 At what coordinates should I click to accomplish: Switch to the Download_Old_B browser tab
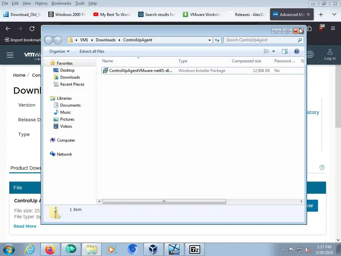click(x=22, y=14)
